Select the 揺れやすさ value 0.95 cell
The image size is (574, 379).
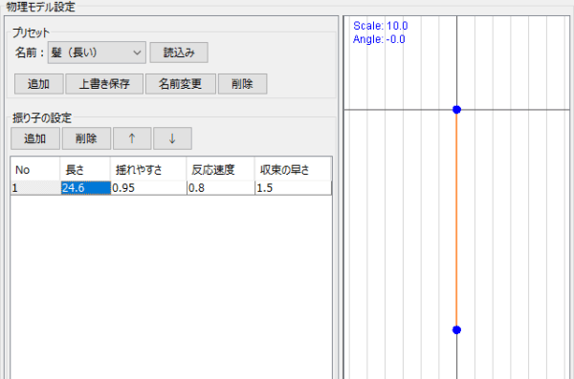[148, 188]
